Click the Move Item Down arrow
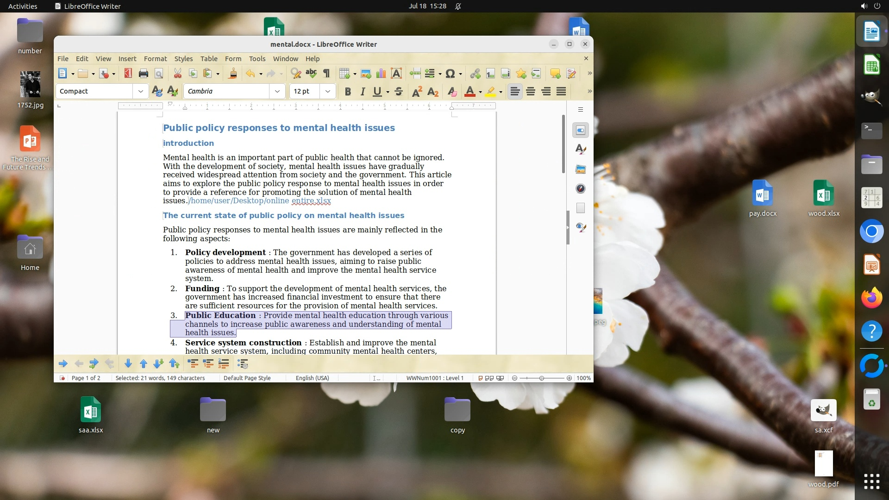889x500 pixels. (128, 364)
